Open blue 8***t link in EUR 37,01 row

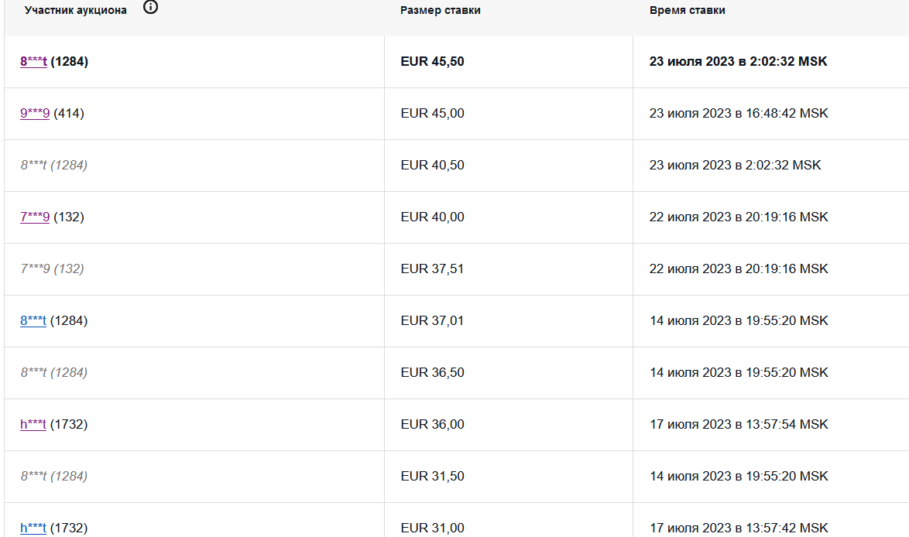coord(33,320)
